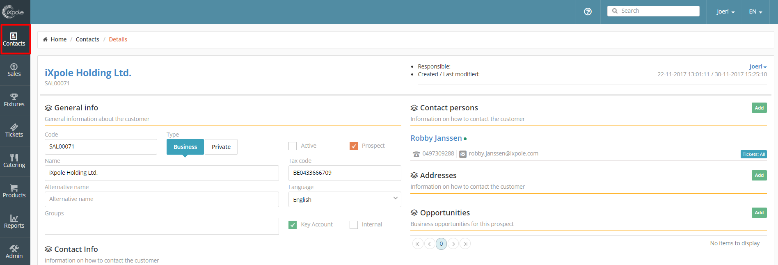This screenshot has height=265, width=778.
Task: Open the Sales sidebar section
Action: (x=15, y=70)
